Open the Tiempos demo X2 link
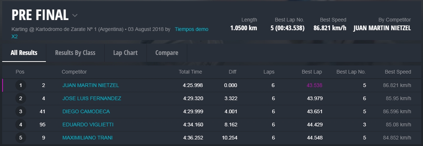This screenshot has width=423, height=146. tap(191, 29)
